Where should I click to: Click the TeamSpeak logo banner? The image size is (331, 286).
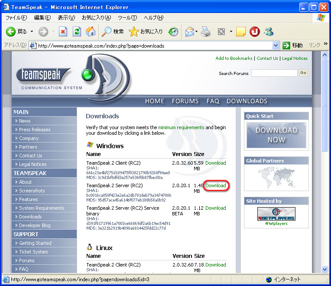[x=74, y=77]
